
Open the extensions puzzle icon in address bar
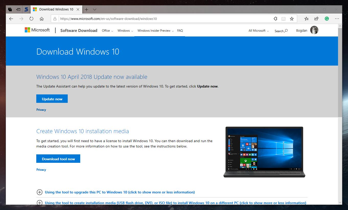tap(275, 19)
